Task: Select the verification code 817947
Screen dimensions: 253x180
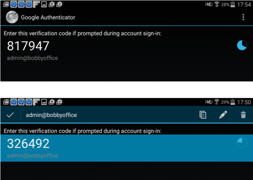Action: (28, 46)
